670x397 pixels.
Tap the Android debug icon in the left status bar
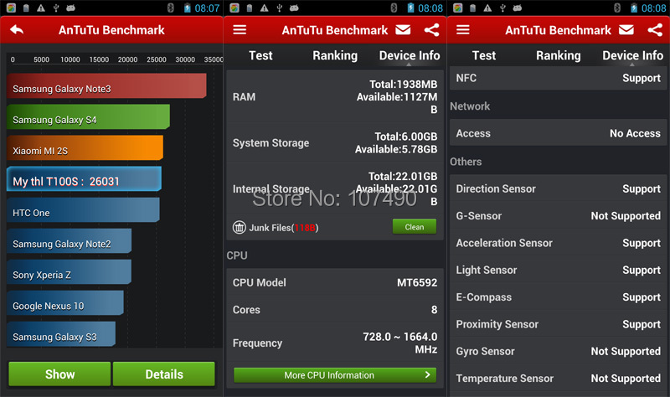point(71,8)
